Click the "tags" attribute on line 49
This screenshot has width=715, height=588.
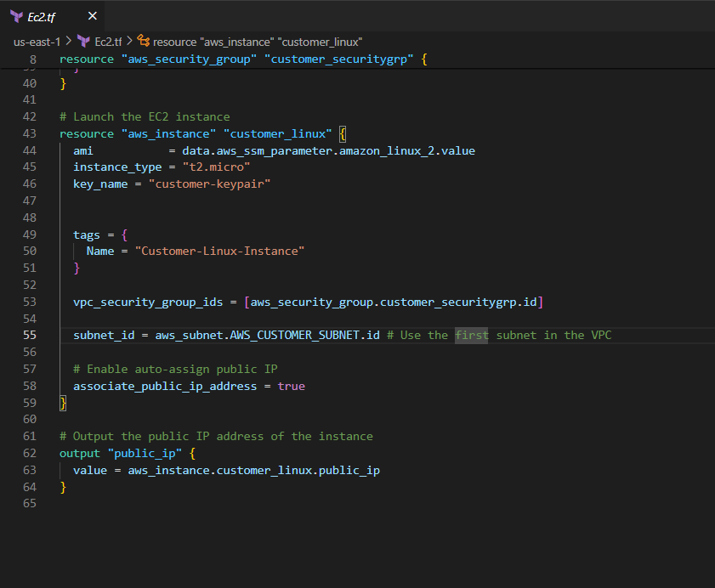click(87, 235)
